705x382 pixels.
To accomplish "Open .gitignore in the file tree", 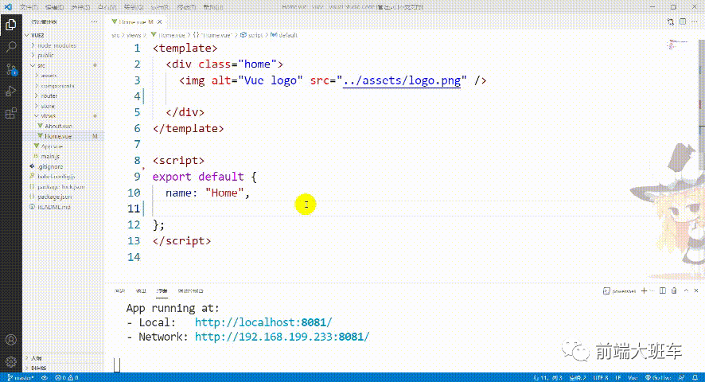I will tap(64, 166).
